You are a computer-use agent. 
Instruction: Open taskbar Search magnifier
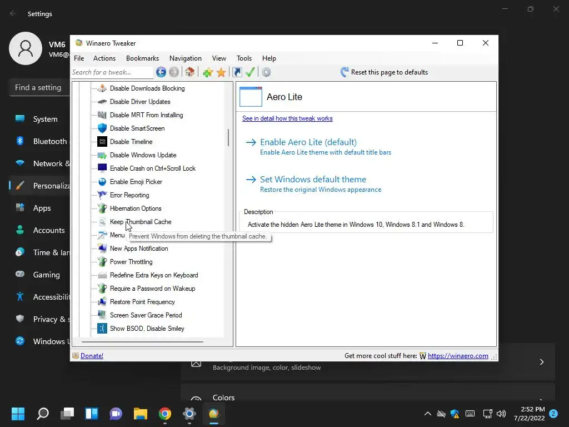[x=43, y=414]
